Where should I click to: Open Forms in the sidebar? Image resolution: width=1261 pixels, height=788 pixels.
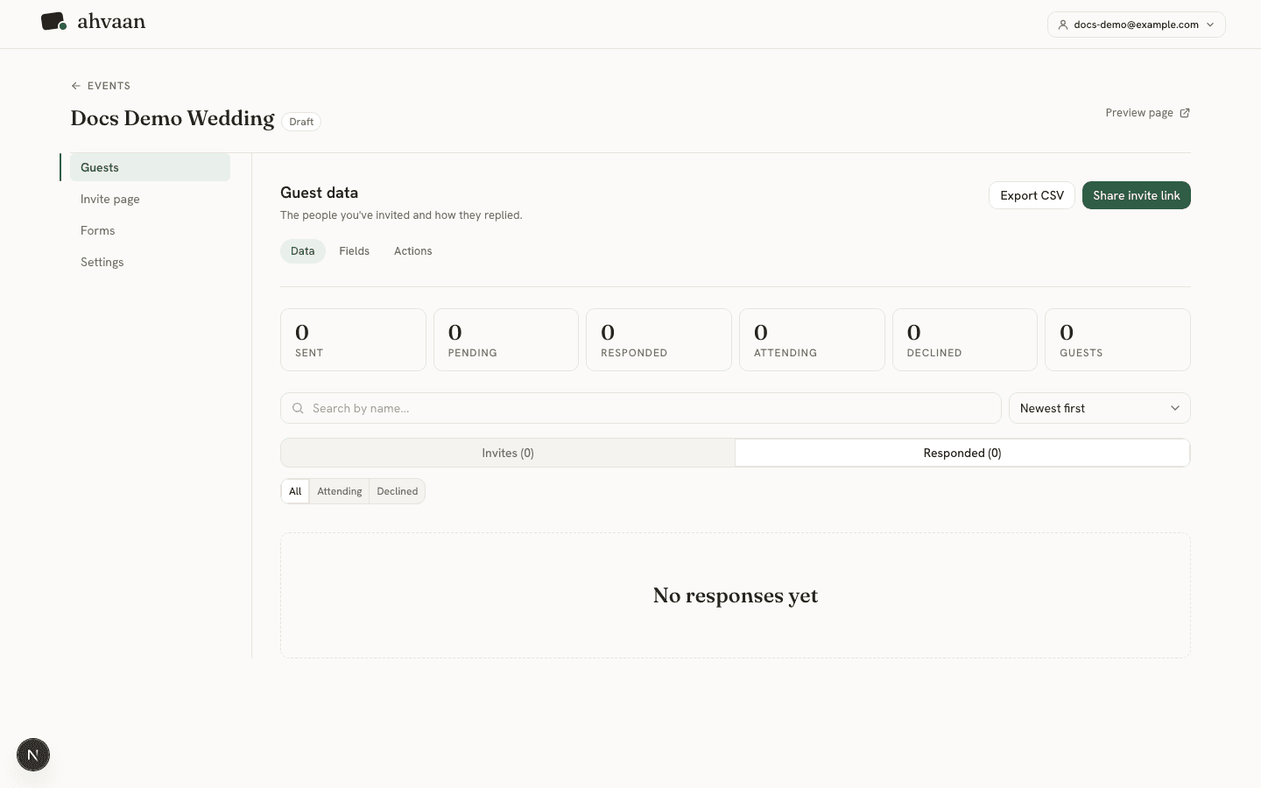[x=150, y=230]
